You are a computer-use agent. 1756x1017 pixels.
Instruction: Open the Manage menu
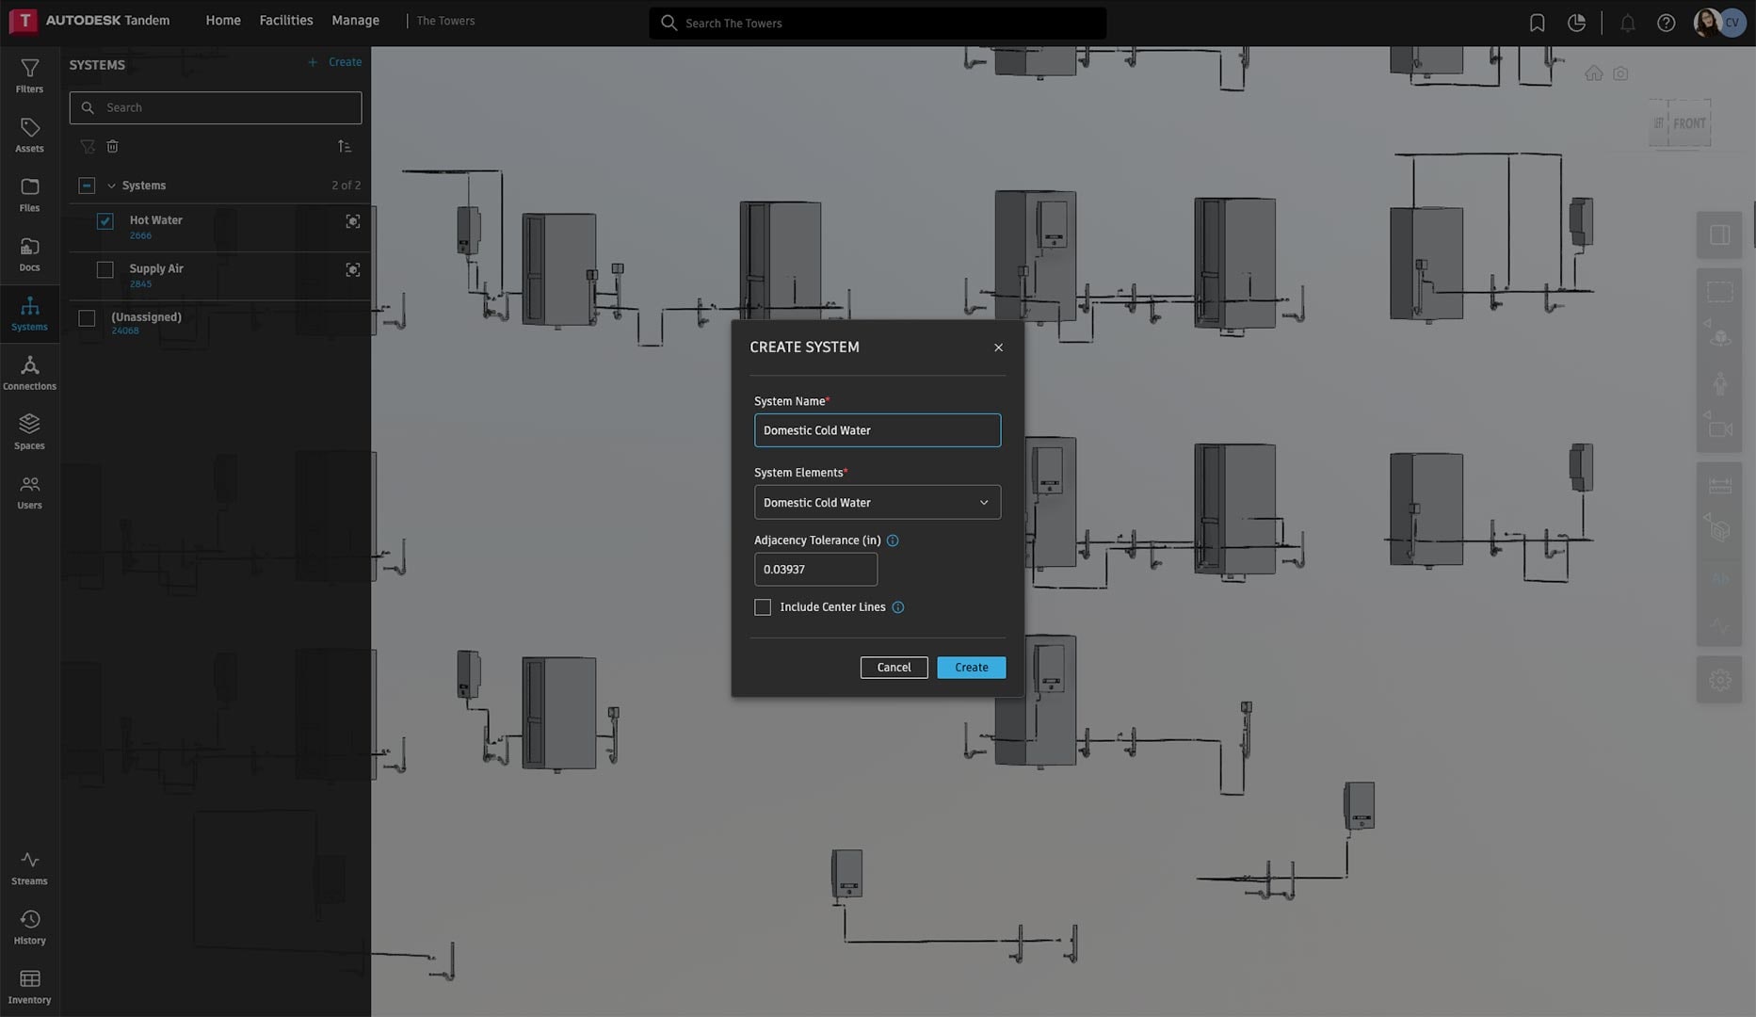click(x=355, y=21)
